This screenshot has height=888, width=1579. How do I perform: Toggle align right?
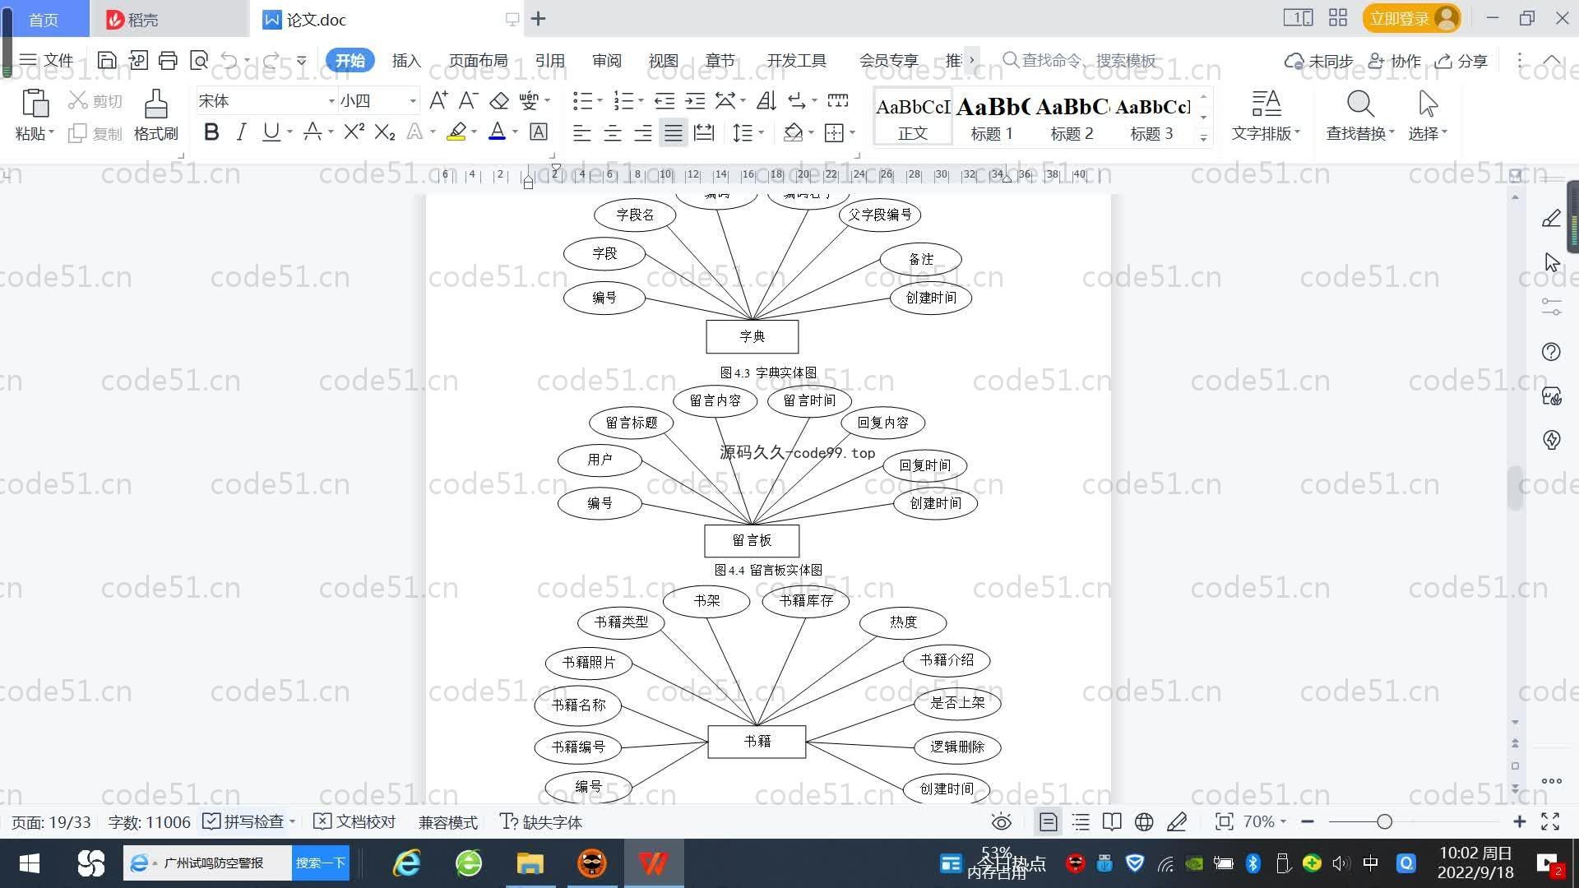click(x=643, y=132)
